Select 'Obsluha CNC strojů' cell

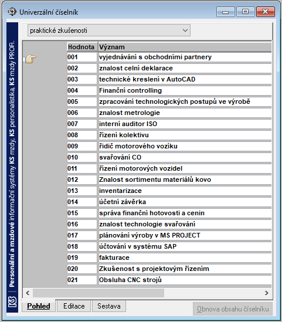tap(185, 280)
